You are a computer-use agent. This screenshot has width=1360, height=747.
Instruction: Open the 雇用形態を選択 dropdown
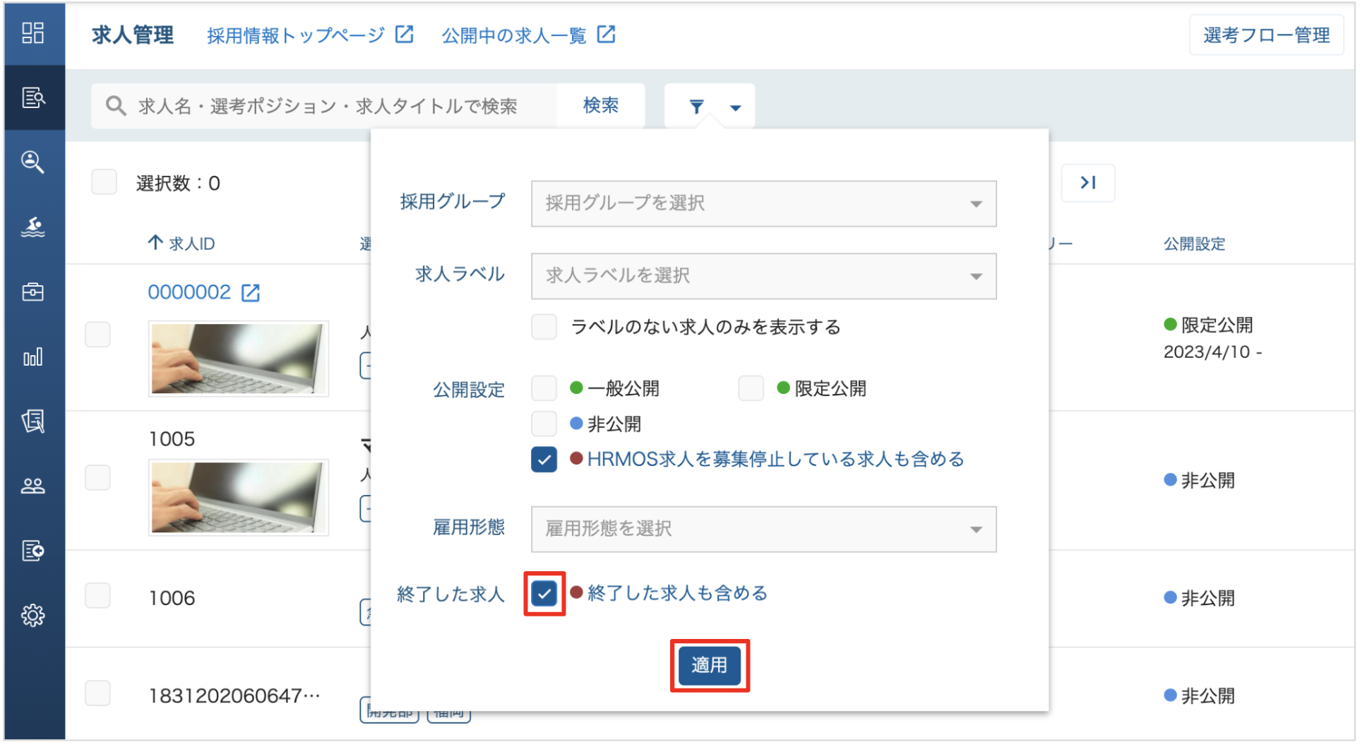(x=765, y=530)
